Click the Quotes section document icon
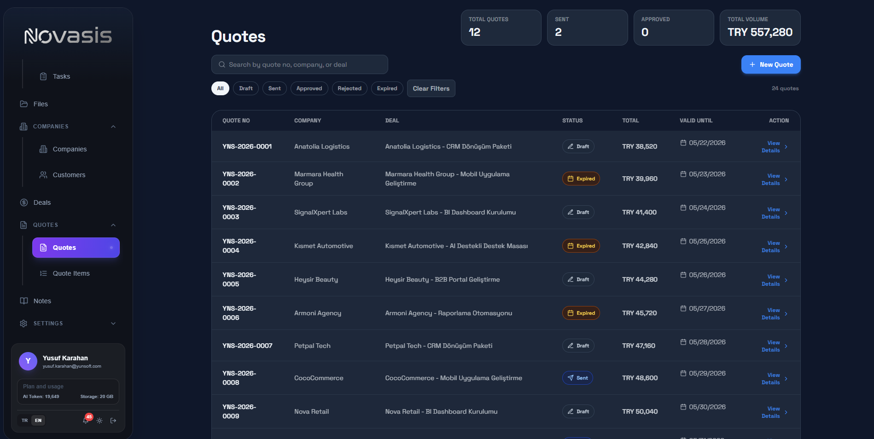This screenshot has height=439, width=874. click(x=23, y=225)
